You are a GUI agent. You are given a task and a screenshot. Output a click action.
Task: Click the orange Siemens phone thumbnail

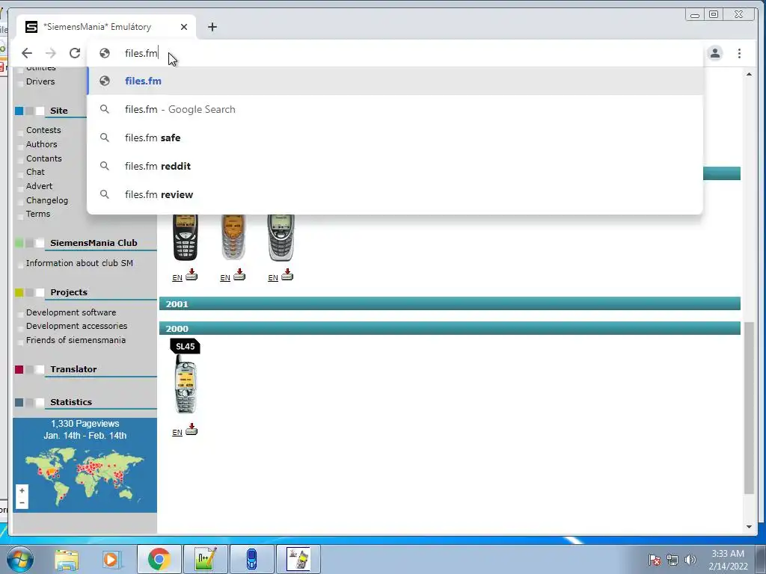[x=233, y=237]
